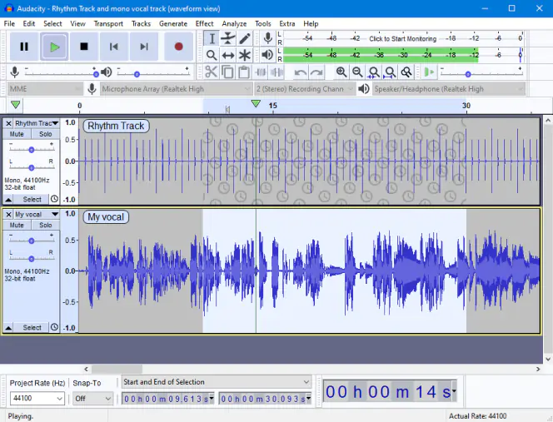Click the green Play button
Image resolution: width=553 pixels, height=422 pixels.
[x=54, y=47]
